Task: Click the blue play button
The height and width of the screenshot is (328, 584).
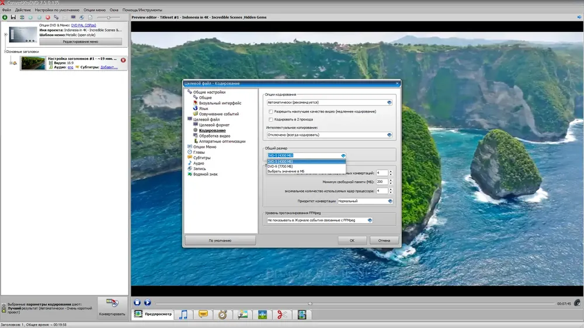Action: tap(148, 302)
